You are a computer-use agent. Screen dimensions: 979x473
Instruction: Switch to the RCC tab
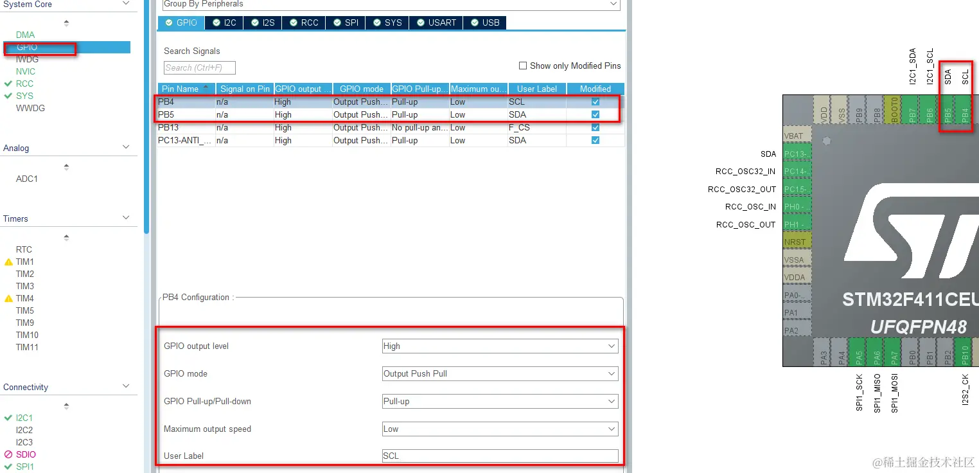pyautogui.click(x=304, y=22)
